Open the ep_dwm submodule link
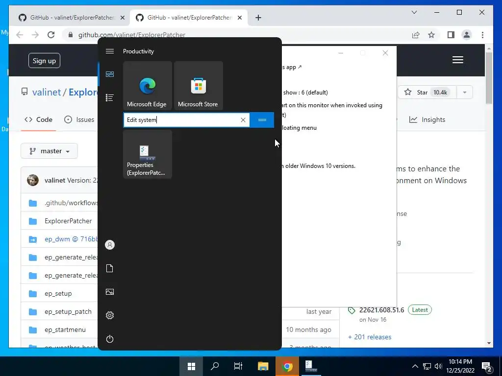This screenshot has height=376, width=502. click(x=71, y=239)
